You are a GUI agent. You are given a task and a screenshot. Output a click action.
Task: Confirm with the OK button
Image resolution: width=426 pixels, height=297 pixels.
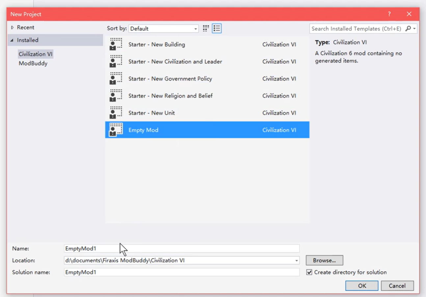(362, 286)
